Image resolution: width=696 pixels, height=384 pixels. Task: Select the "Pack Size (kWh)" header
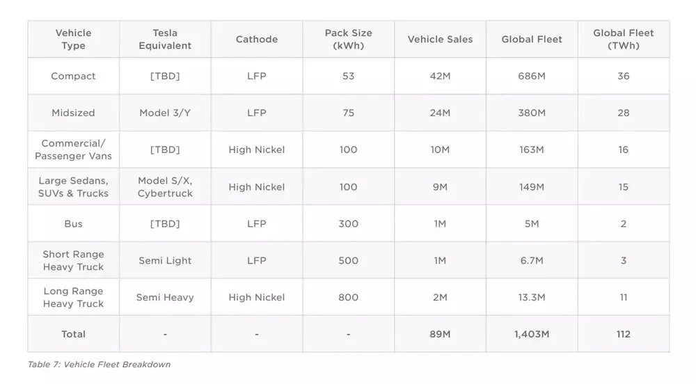tap(348, 39)
